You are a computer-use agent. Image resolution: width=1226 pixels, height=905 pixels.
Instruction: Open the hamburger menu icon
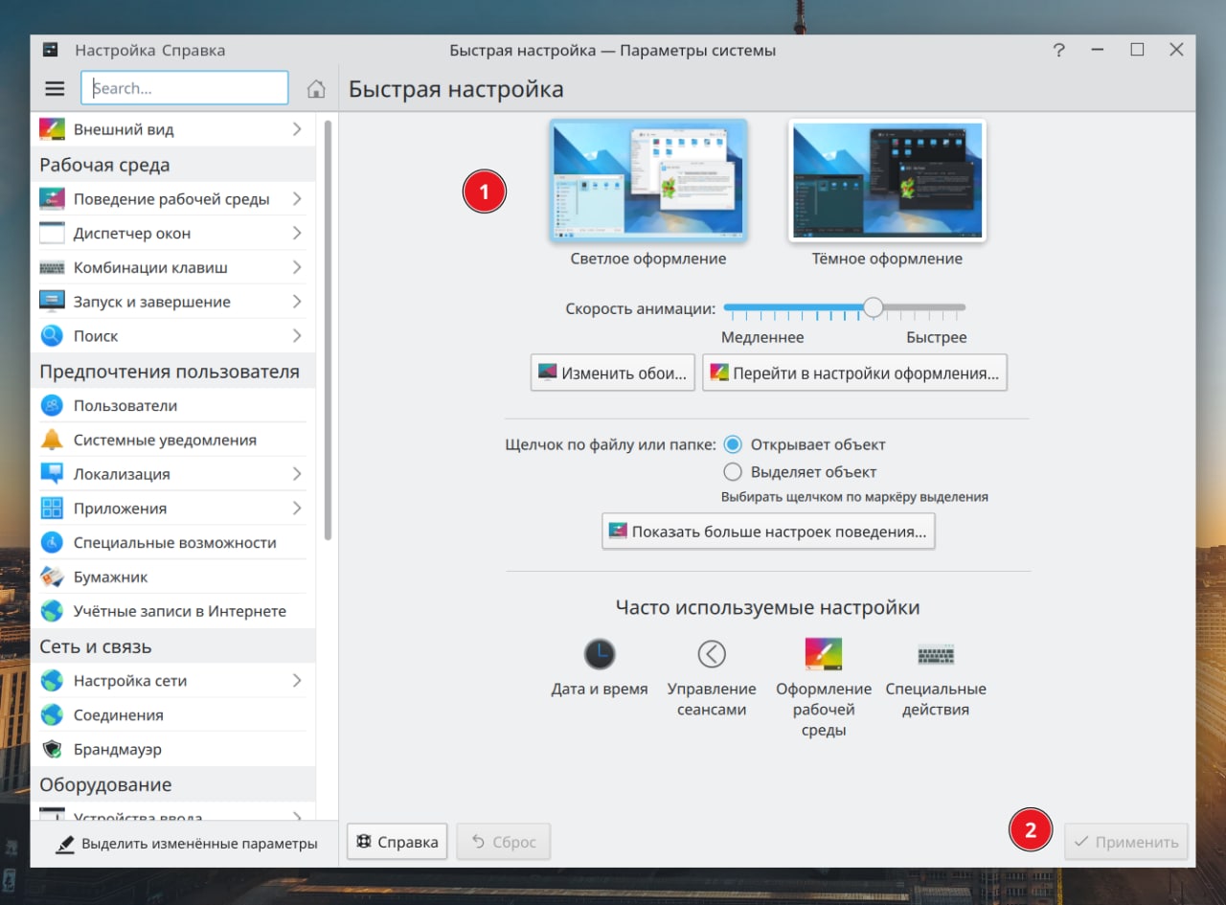click(x=55, y=88)
